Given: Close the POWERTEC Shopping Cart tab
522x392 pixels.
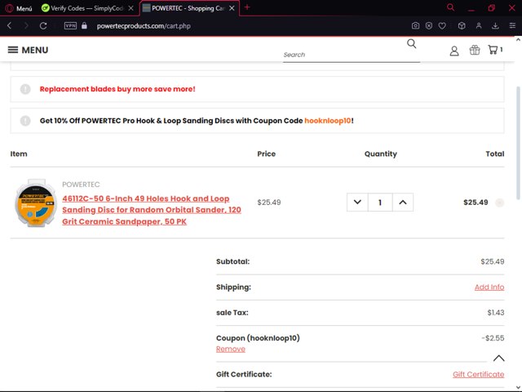Looking at the screenshot, I should point(232,8).
